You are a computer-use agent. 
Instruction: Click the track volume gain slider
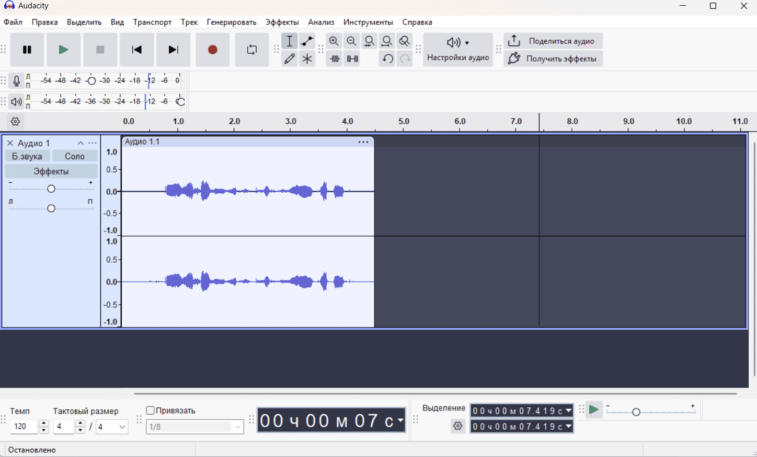[x=51, y=189]
